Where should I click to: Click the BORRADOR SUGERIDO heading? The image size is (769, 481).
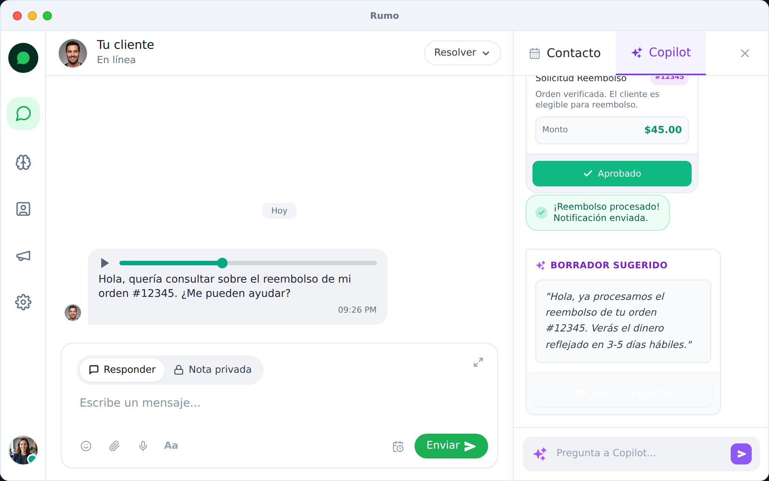tap(609, 265)
